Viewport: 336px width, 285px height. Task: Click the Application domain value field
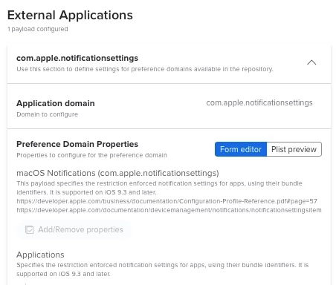coord(259,102)
